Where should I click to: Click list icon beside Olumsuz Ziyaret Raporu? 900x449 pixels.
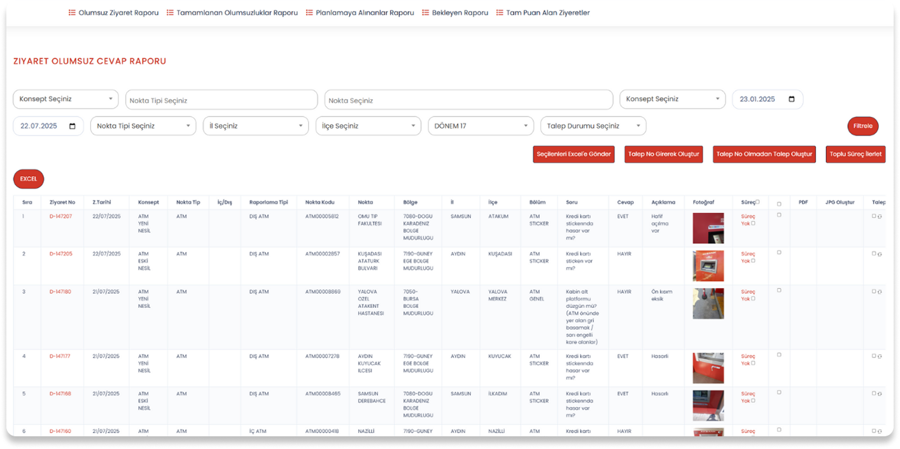point(72,13)
